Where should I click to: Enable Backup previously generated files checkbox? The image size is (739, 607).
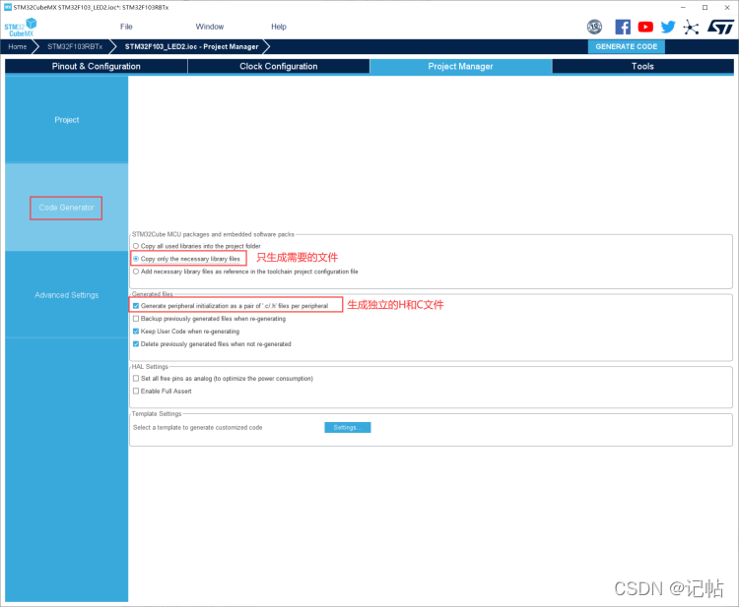136,319
